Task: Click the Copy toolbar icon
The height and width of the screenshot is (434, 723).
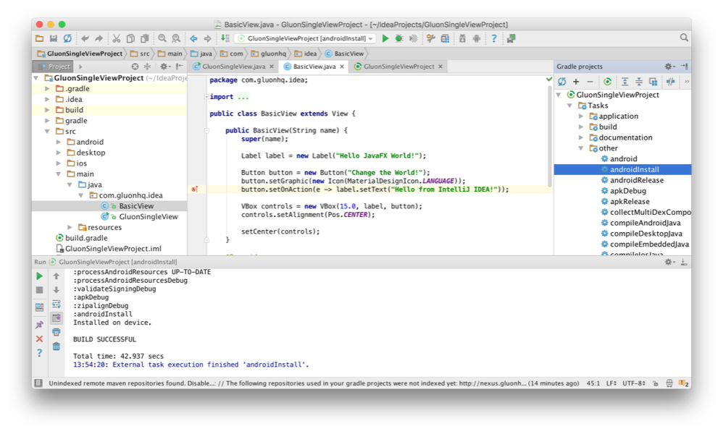Action: coord(130,38)
